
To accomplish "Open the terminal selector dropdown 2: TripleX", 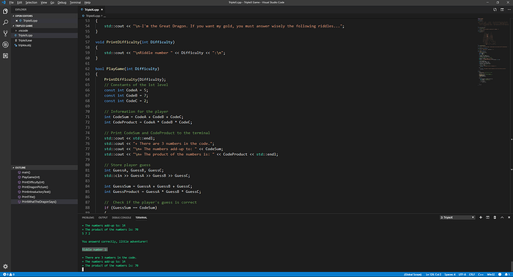I will pos(457,218).
